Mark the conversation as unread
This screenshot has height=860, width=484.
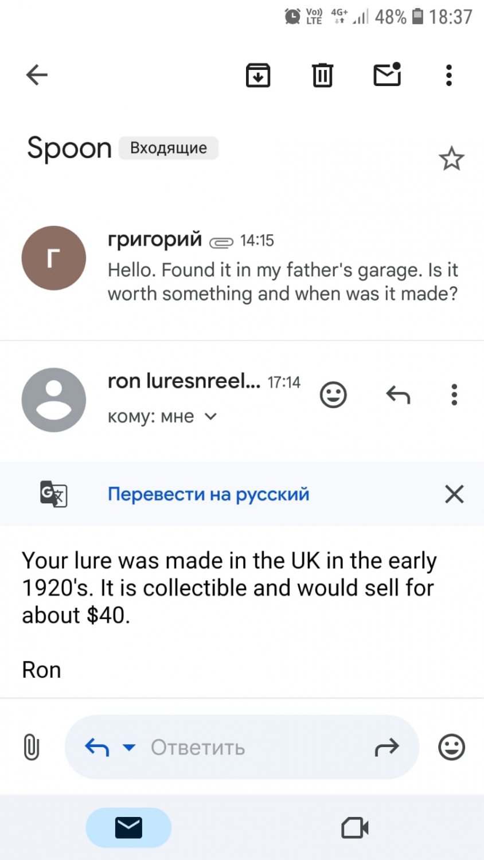pos(387,75)
